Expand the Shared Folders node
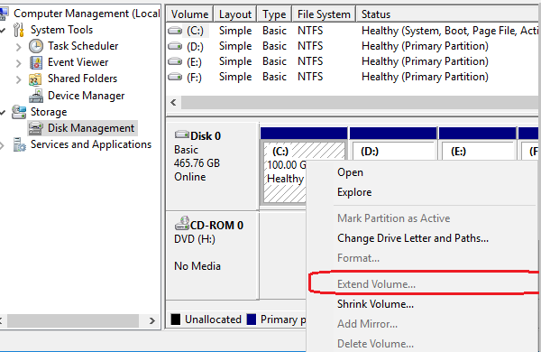This screenshot has width=541, height=352. coord(19,79)
